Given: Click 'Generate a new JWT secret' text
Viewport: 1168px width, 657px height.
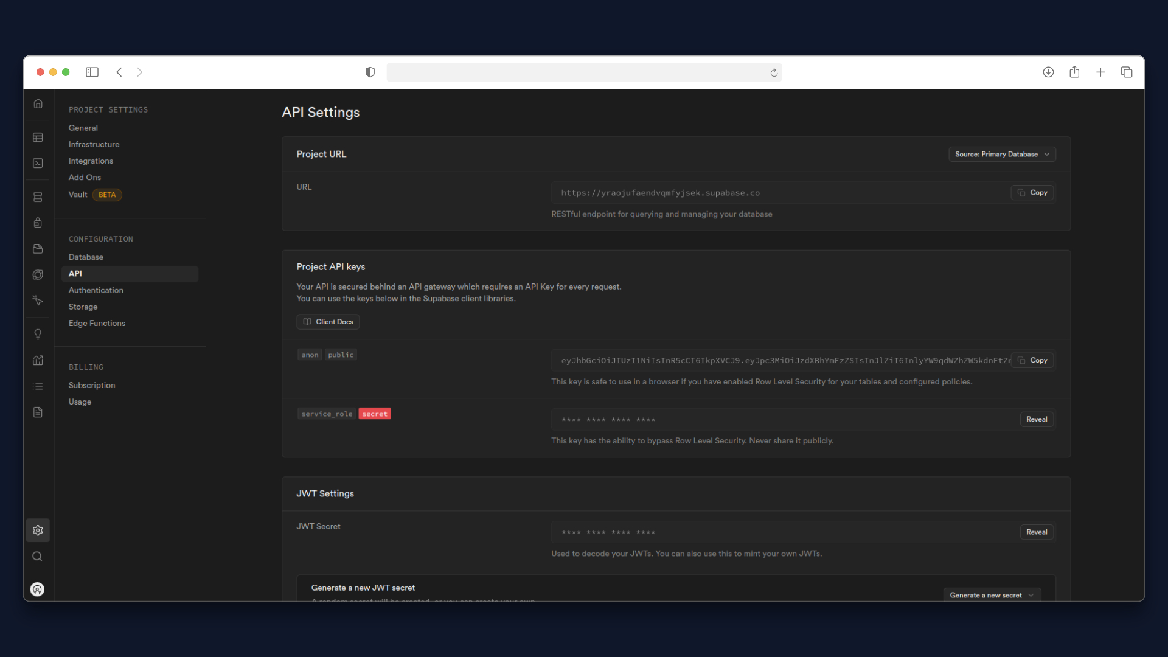Looking at the screenshot, I should (363, 588).
